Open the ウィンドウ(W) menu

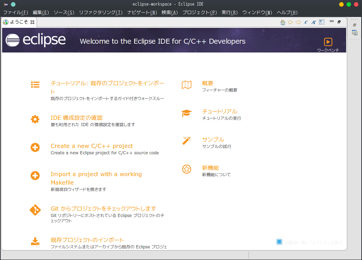pyautogui.click(x=257, y=12)
